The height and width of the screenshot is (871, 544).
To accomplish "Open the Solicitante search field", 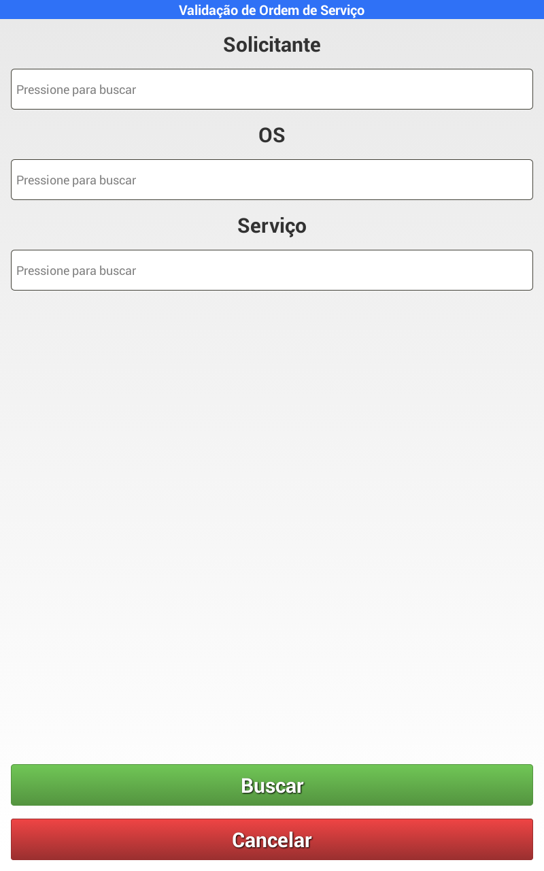I will (x=272, y=89).
